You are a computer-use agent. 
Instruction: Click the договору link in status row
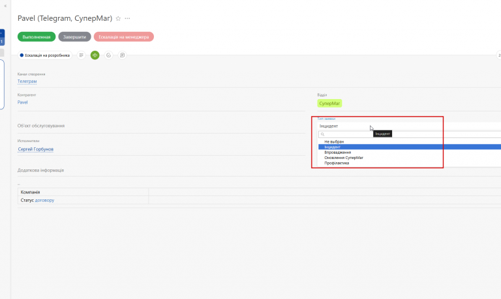[x=44, y=201]
